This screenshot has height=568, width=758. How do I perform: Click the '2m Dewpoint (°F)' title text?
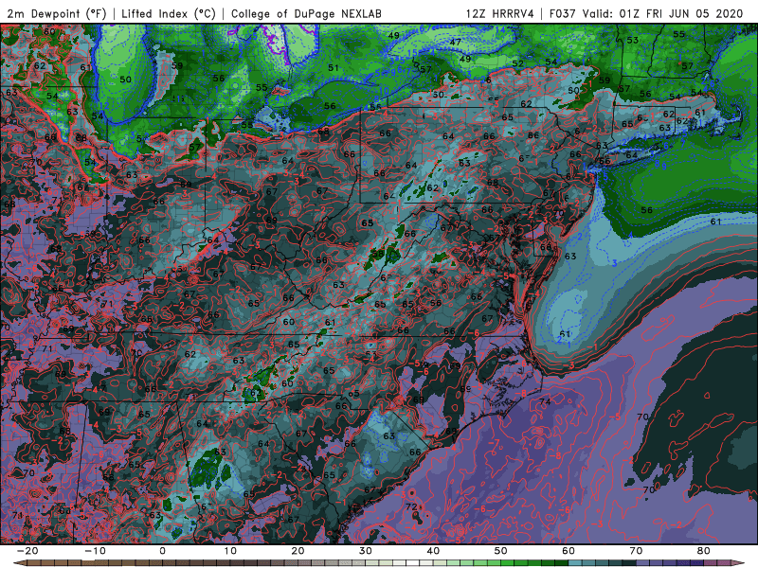click(x=57, y=13)
